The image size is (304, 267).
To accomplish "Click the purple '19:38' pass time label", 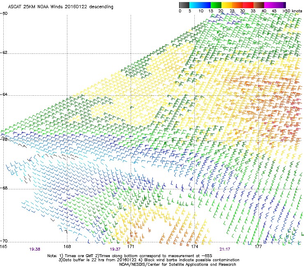I will pyautogui.click(x=35, y=249).
